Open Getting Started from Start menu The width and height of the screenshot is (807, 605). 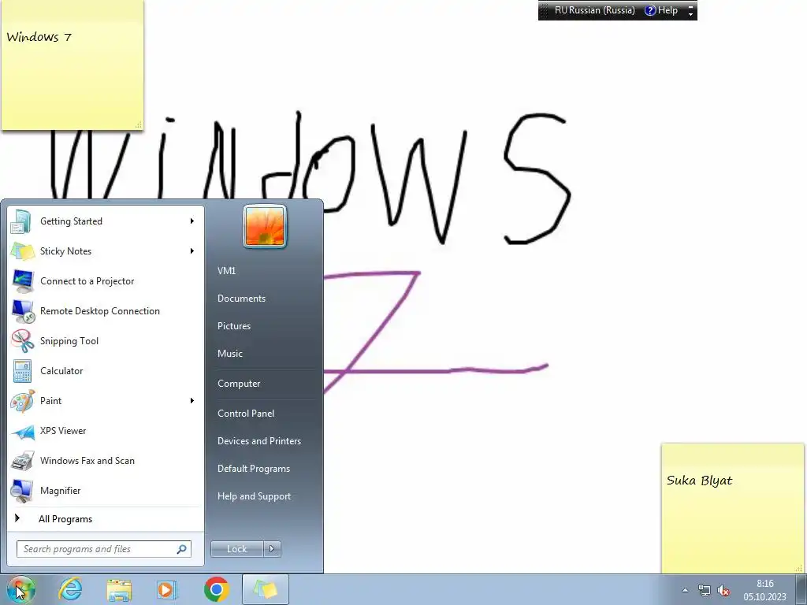point(106,221)
